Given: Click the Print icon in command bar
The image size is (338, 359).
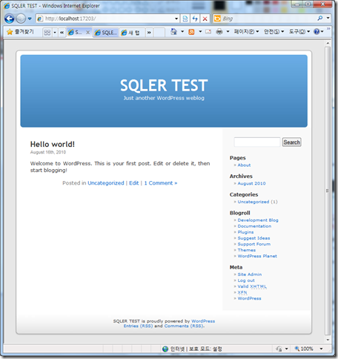Looking at the screenshot, I should tap(219, 32).
